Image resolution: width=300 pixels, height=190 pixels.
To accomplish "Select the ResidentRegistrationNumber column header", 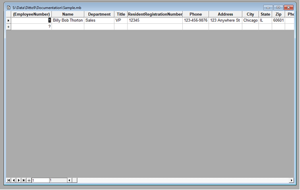I will pos(155,15).
